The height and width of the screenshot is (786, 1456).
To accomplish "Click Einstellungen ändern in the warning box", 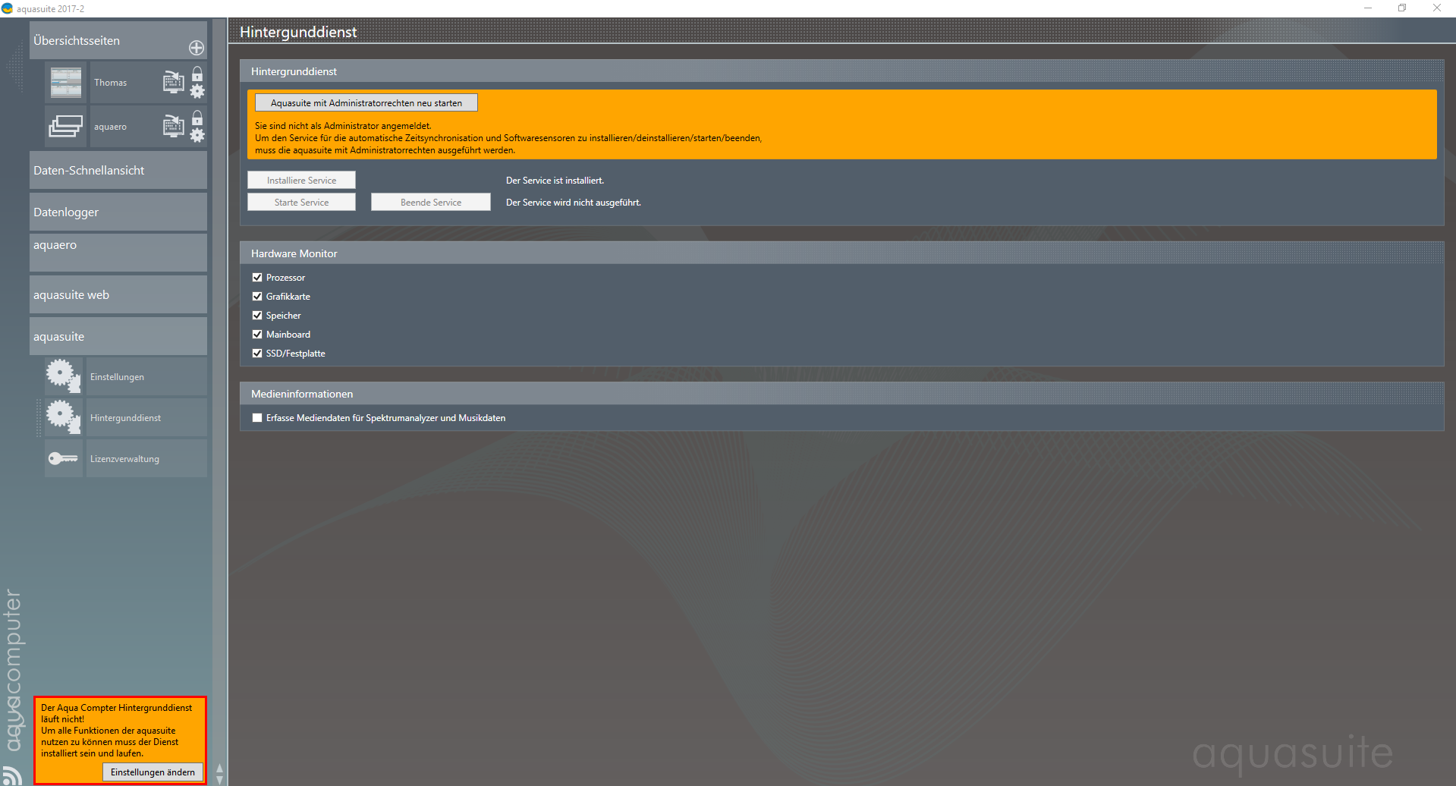I will (153, 772).
